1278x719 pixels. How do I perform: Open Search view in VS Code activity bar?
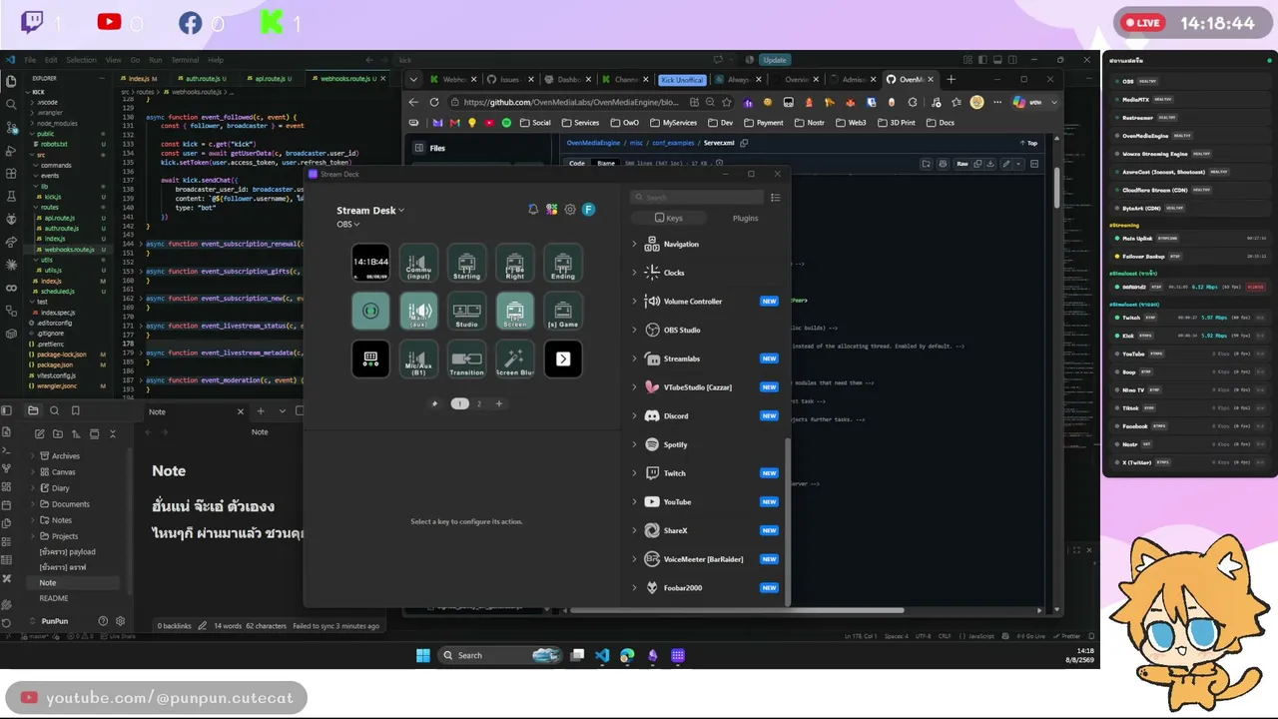pyautogui.click(x=11, y=104)
